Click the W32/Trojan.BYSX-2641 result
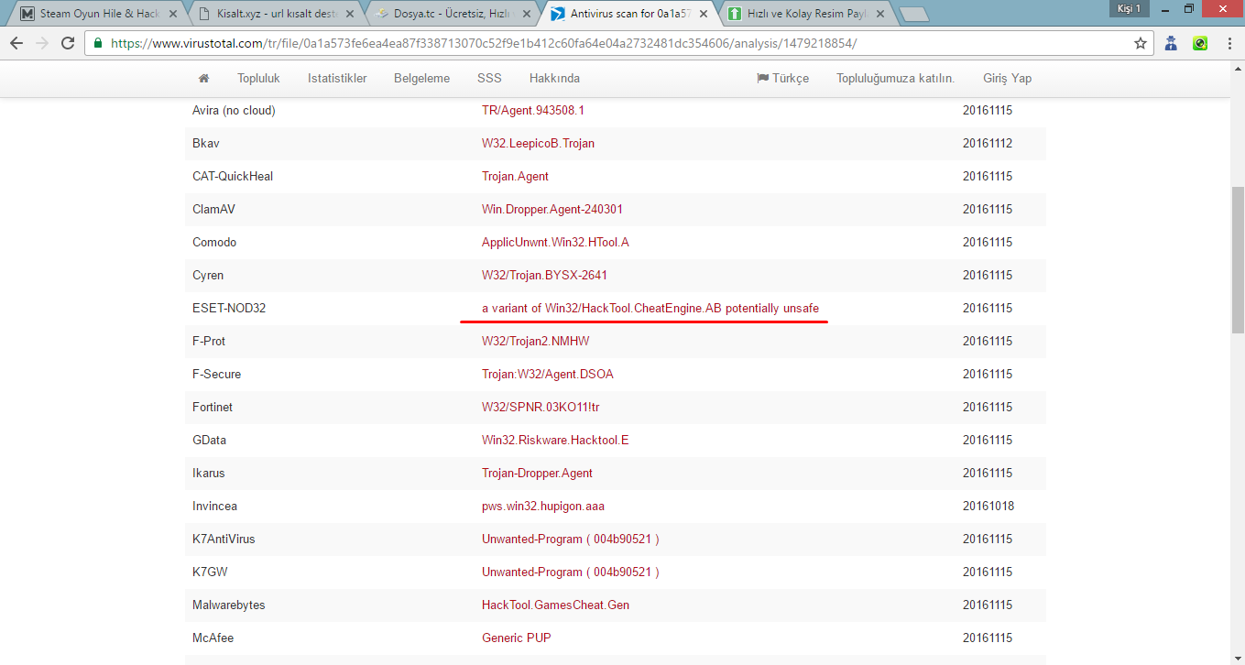The image size is (1245, 665). click(544, 275)
